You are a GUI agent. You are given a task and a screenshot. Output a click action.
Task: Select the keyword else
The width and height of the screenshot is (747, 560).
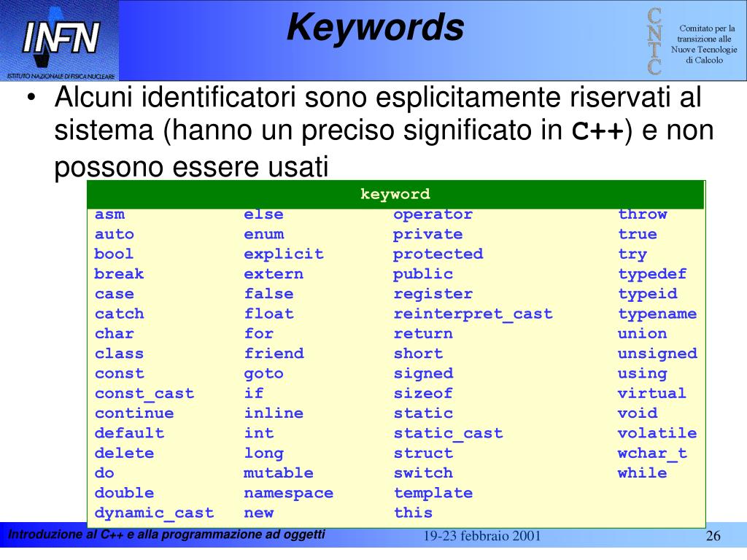click(264, 214)
